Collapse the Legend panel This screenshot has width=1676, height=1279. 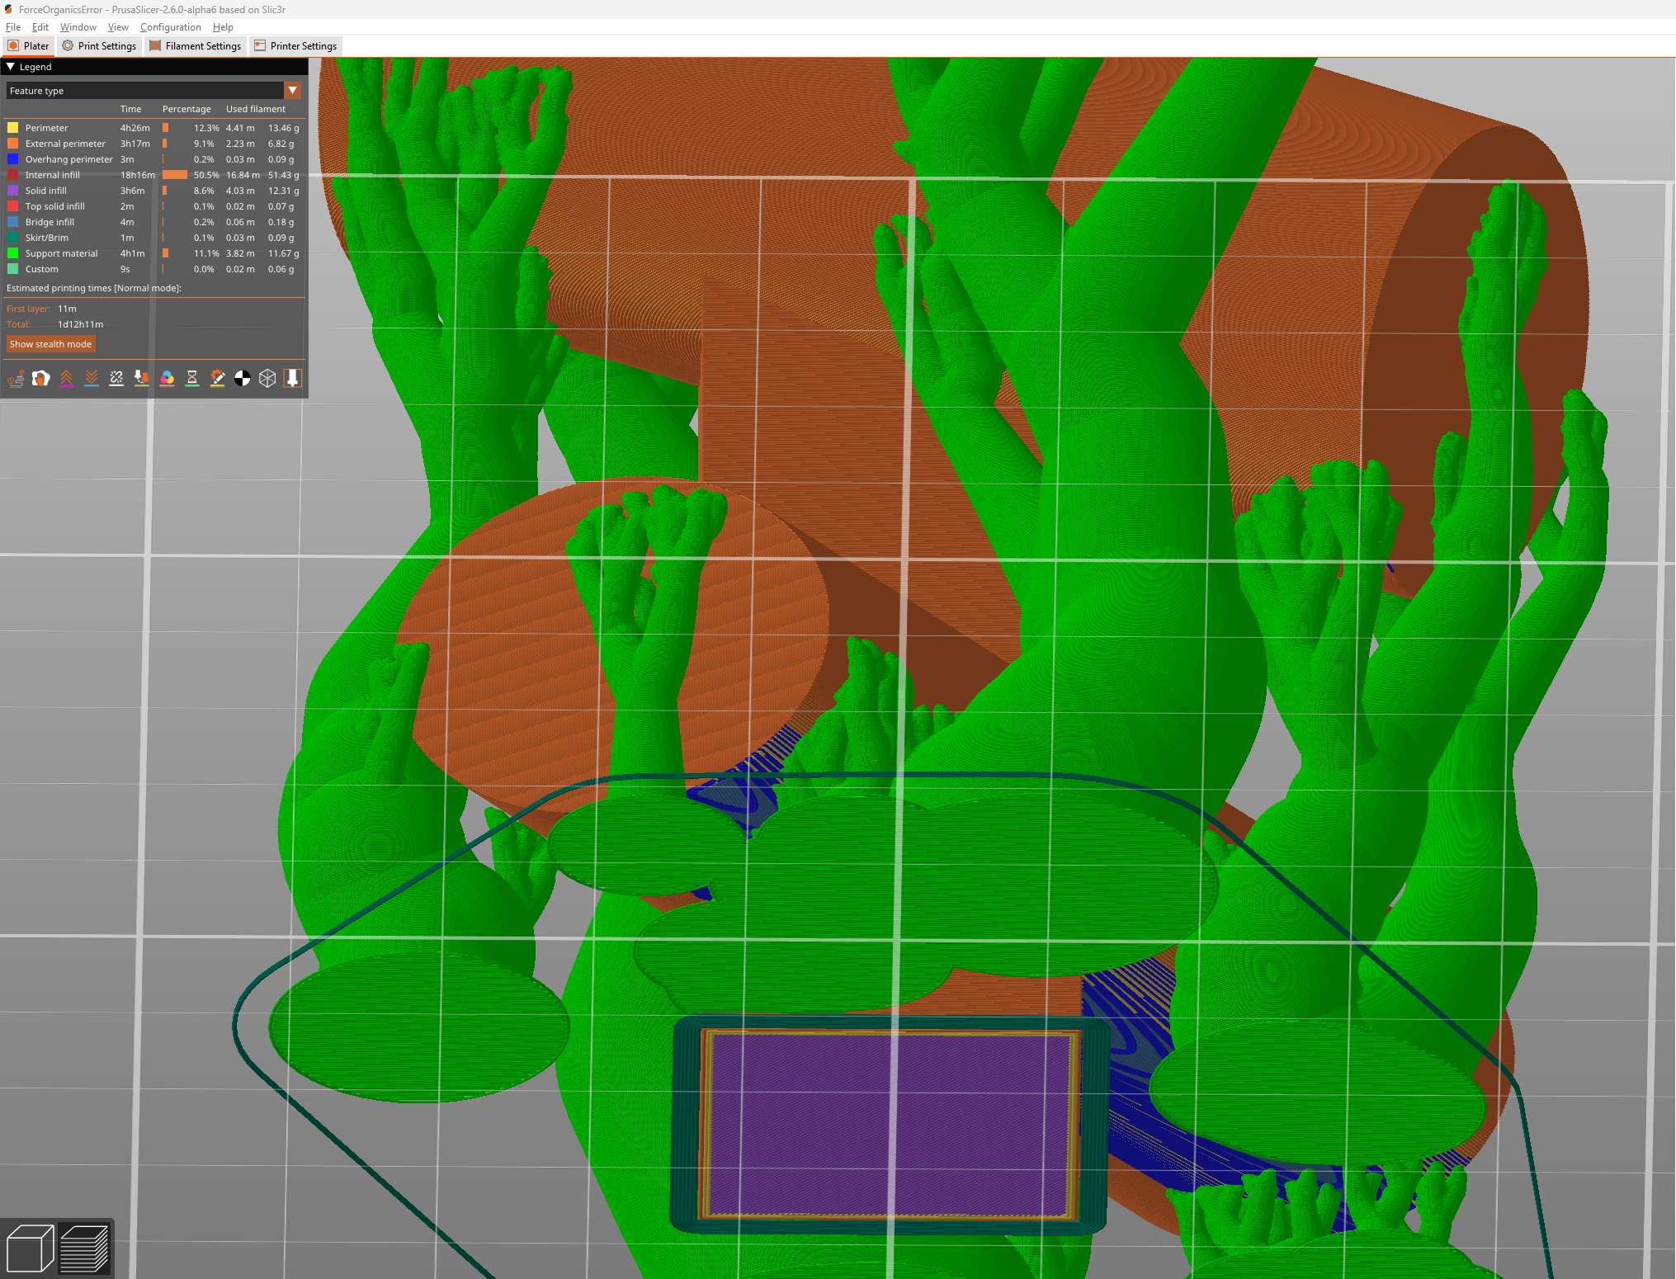[11, 67]
